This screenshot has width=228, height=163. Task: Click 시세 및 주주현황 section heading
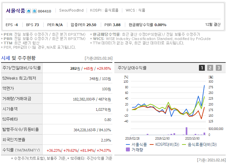click(18, 58)
